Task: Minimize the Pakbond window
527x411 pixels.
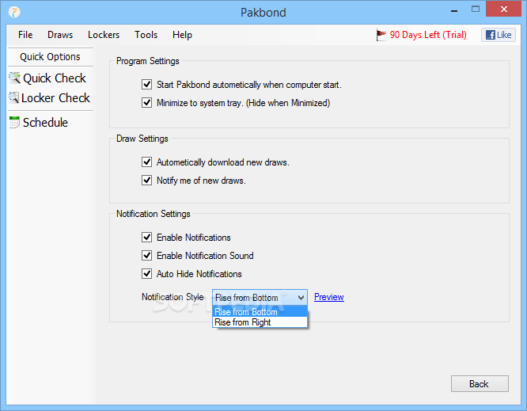Action: (x=454, y=10)
